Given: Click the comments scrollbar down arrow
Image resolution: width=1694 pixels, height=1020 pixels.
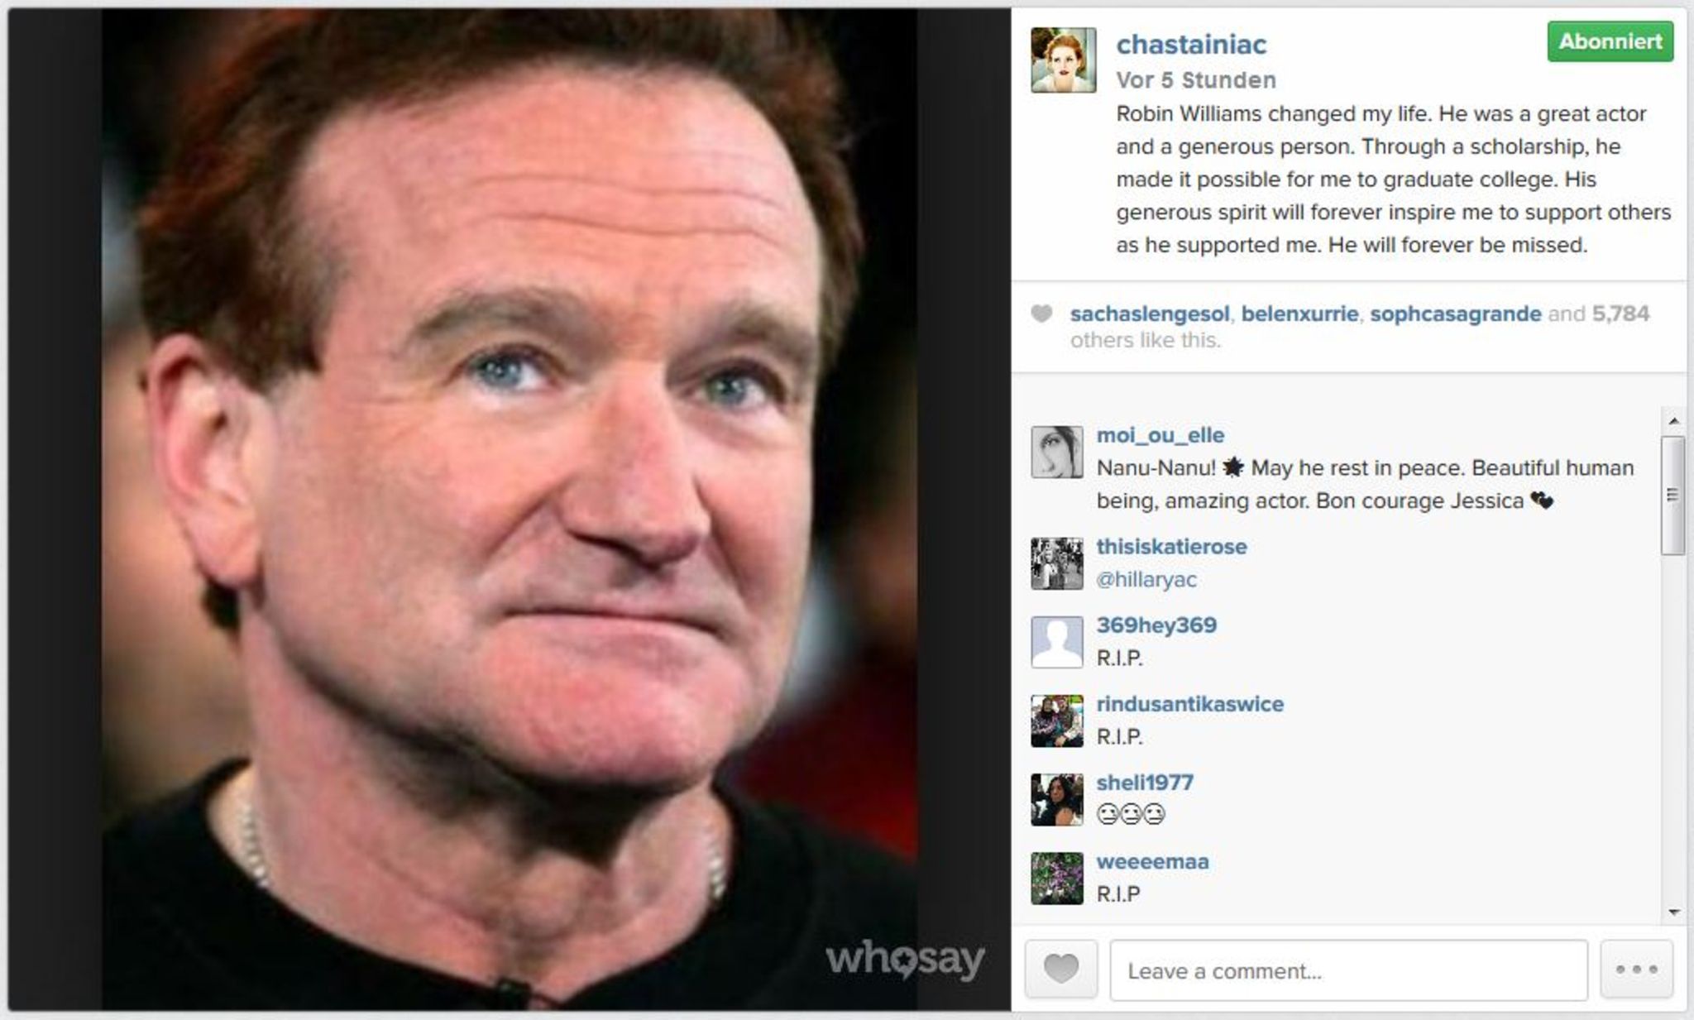Looking at the screenshot, I should point(1673,912).
